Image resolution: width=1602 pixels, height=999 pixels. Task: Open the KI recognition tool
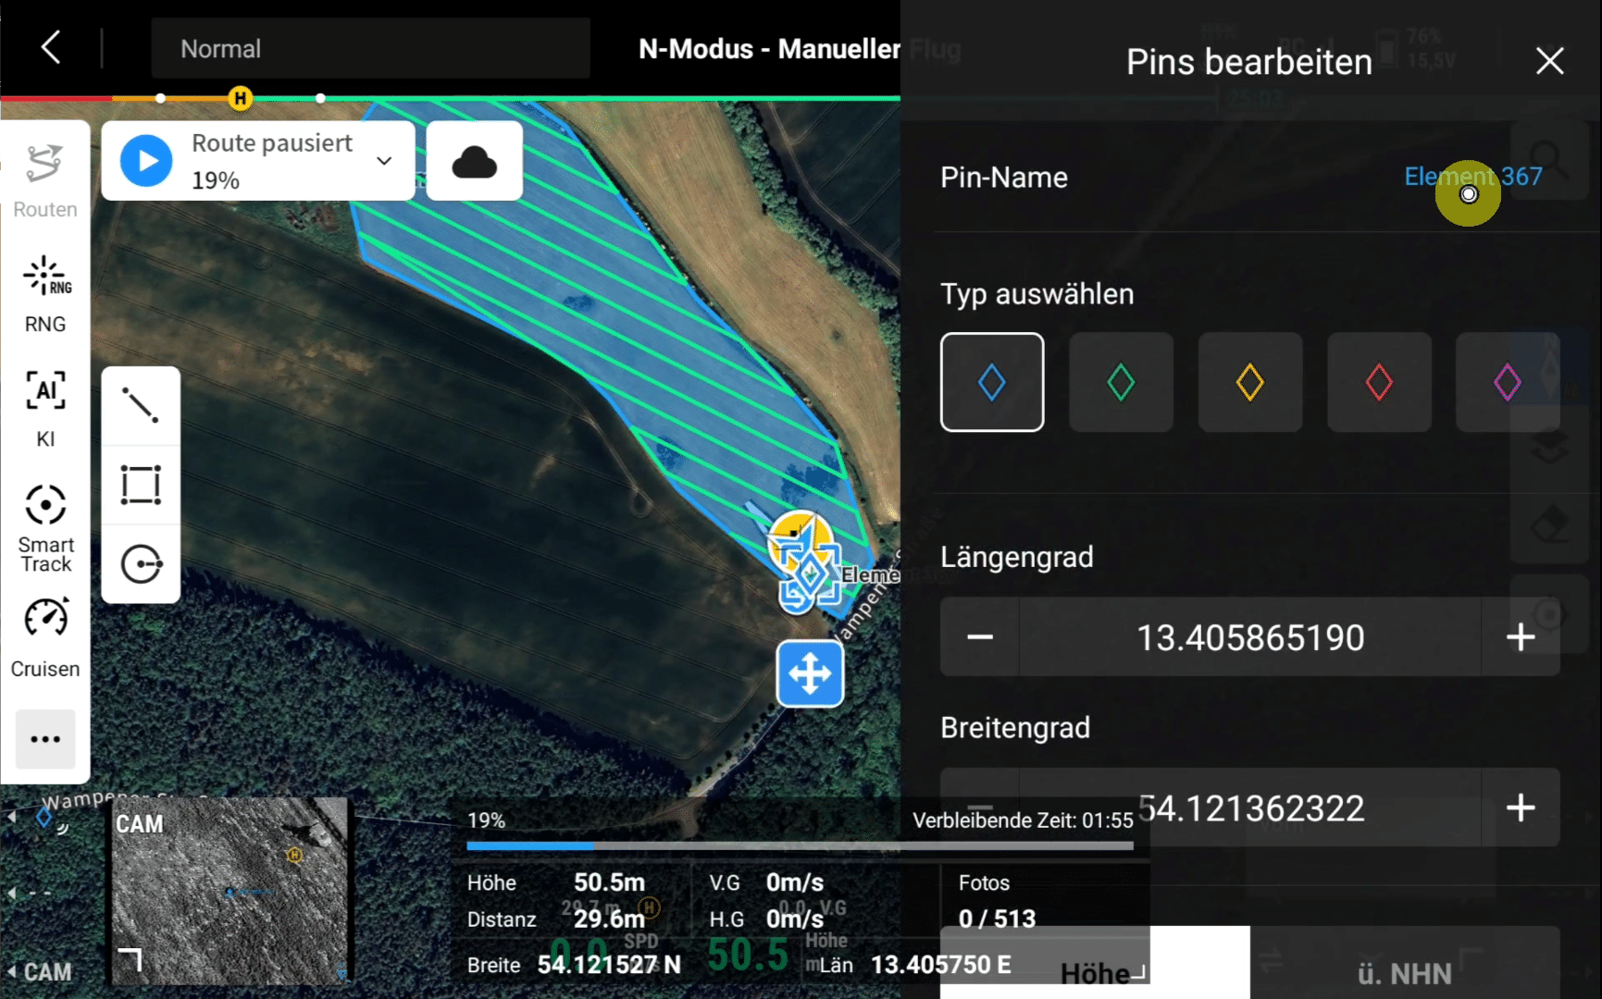click(45, 408)
